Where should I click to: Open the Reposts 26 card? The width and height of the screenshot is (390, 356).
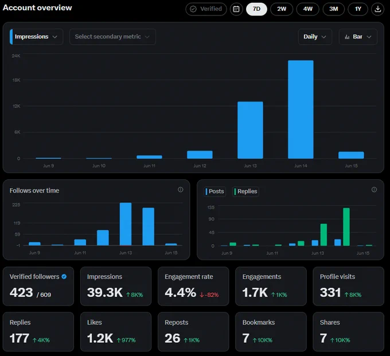pos(193,332)
